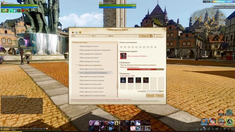Viewport: 235px width, 132px height.
Task: Inspect the first material with flask icon
Action: tap(123, 80)
